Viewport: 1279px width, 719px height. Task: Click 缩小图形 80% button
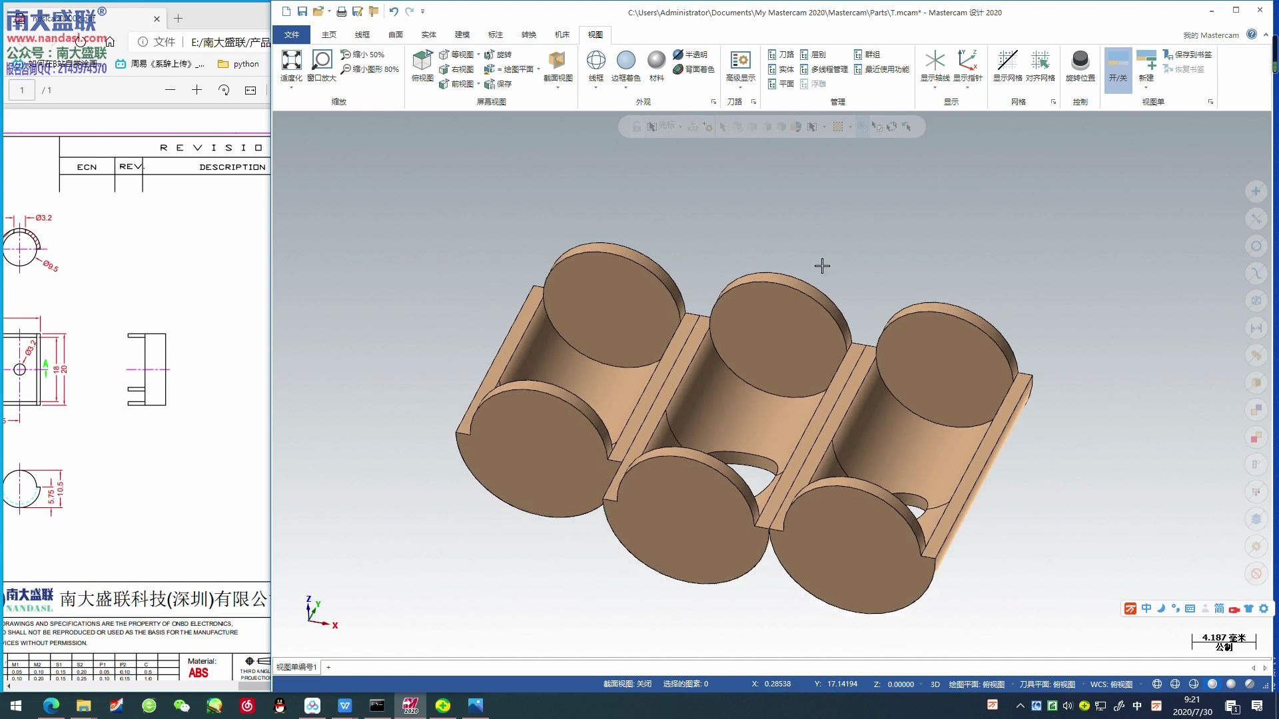tap(370, 69)
